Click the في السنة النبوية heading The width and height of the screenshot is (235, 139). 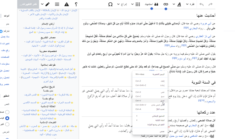point(203,82)
